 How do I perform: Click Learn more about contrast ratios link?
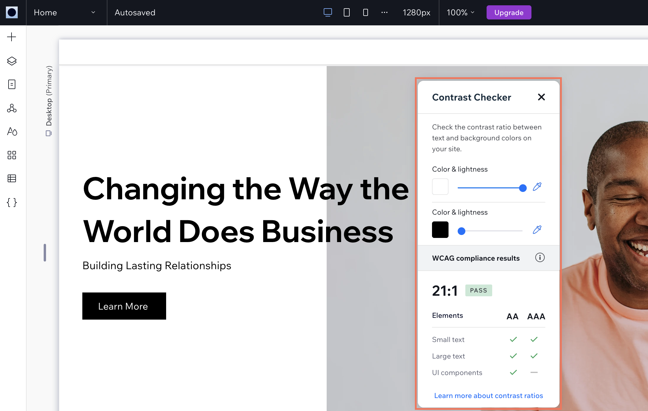tap(488, 395)
